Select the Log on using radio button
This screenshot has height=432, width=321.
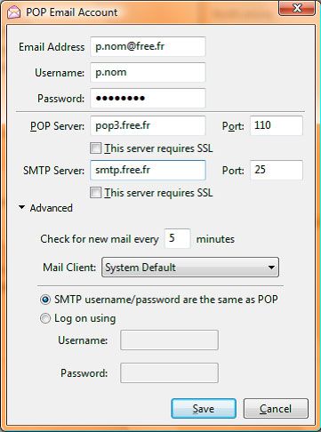tap(45, 318)
